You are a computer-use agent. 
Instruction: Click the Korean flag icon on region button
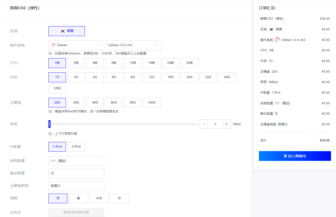click(x=62, y=31)
